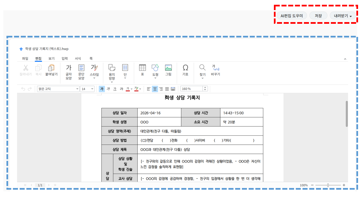Insert picture using 그림 icon
Viewport: 362px width, 202px height.
click(x=168, y=70)
